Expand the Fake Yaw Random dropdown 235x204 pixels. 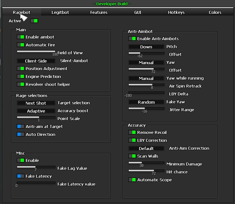point(146,102)
